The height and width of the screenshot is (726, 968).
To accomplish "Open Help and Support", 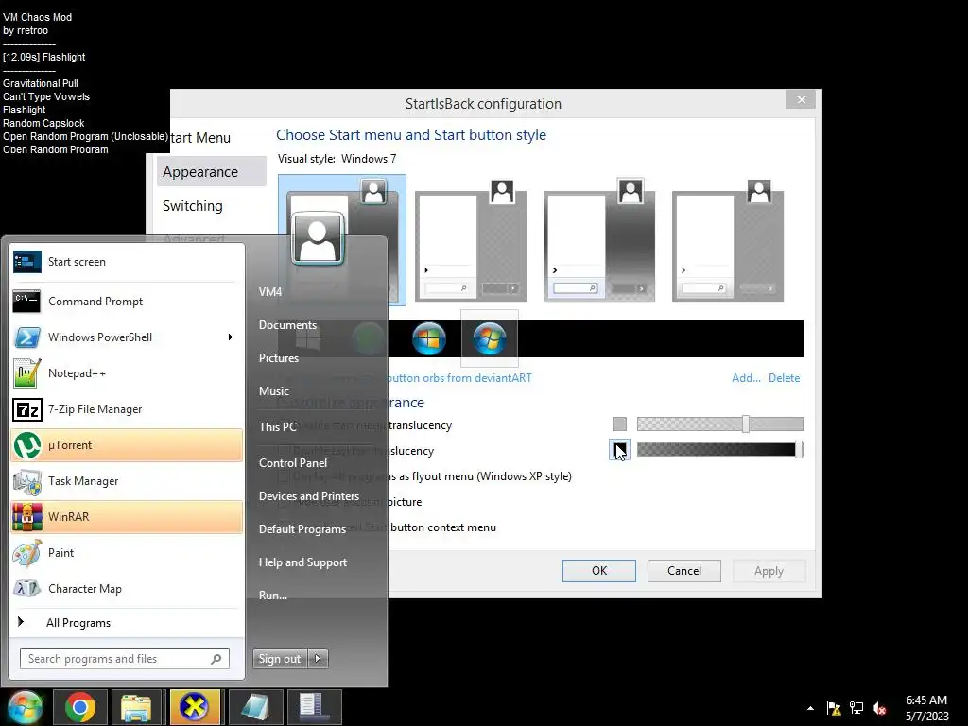I will coord(303,562).
